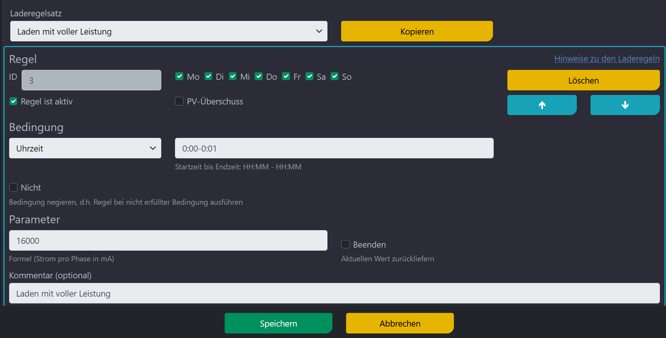Move rule up with arrow button

point(542,105)
